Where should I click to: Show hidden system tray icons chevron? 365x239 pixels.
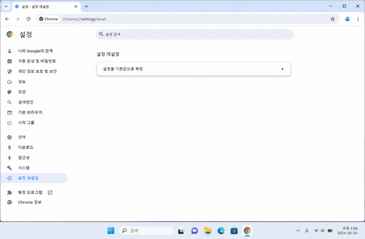pyautogui.click(x=298, y=230)
